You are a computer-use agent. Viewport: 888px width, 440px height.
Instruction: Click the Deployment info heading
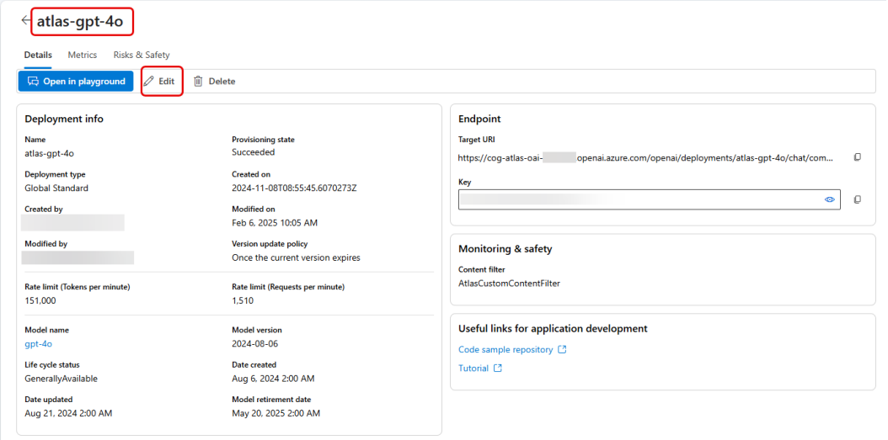[64, 119]
